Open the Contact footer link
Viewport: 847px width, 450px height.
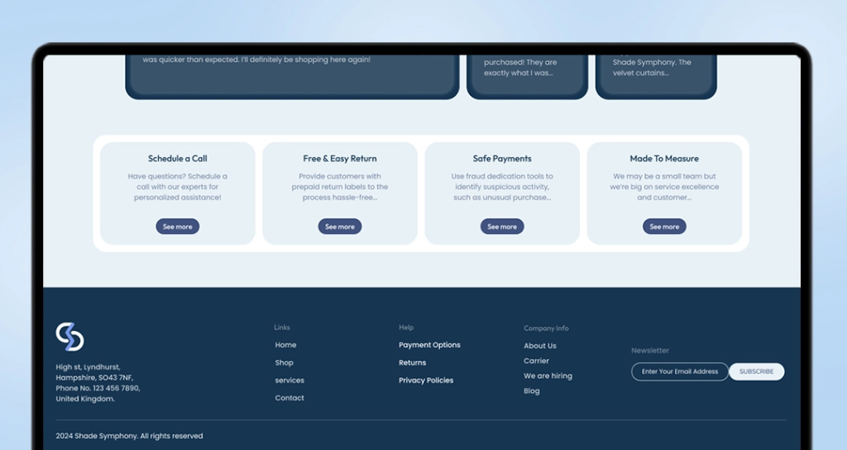(290, 398)
